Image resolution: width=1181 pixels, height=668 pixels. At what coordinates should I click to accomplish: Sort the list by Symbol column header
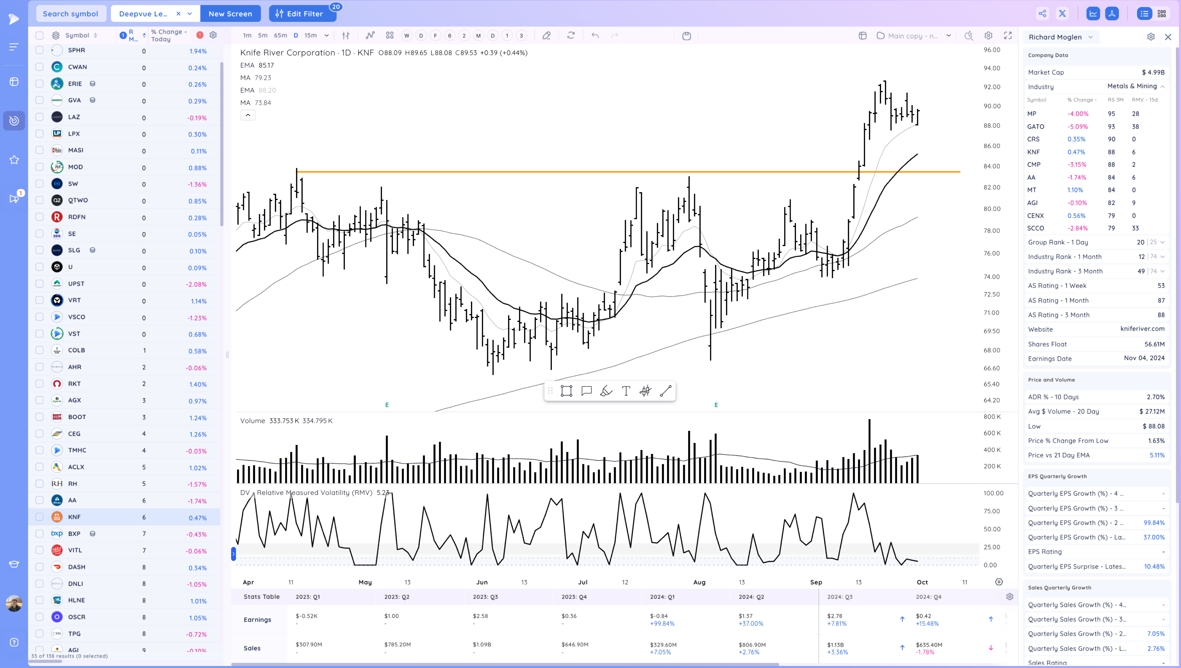coord(81,35)
